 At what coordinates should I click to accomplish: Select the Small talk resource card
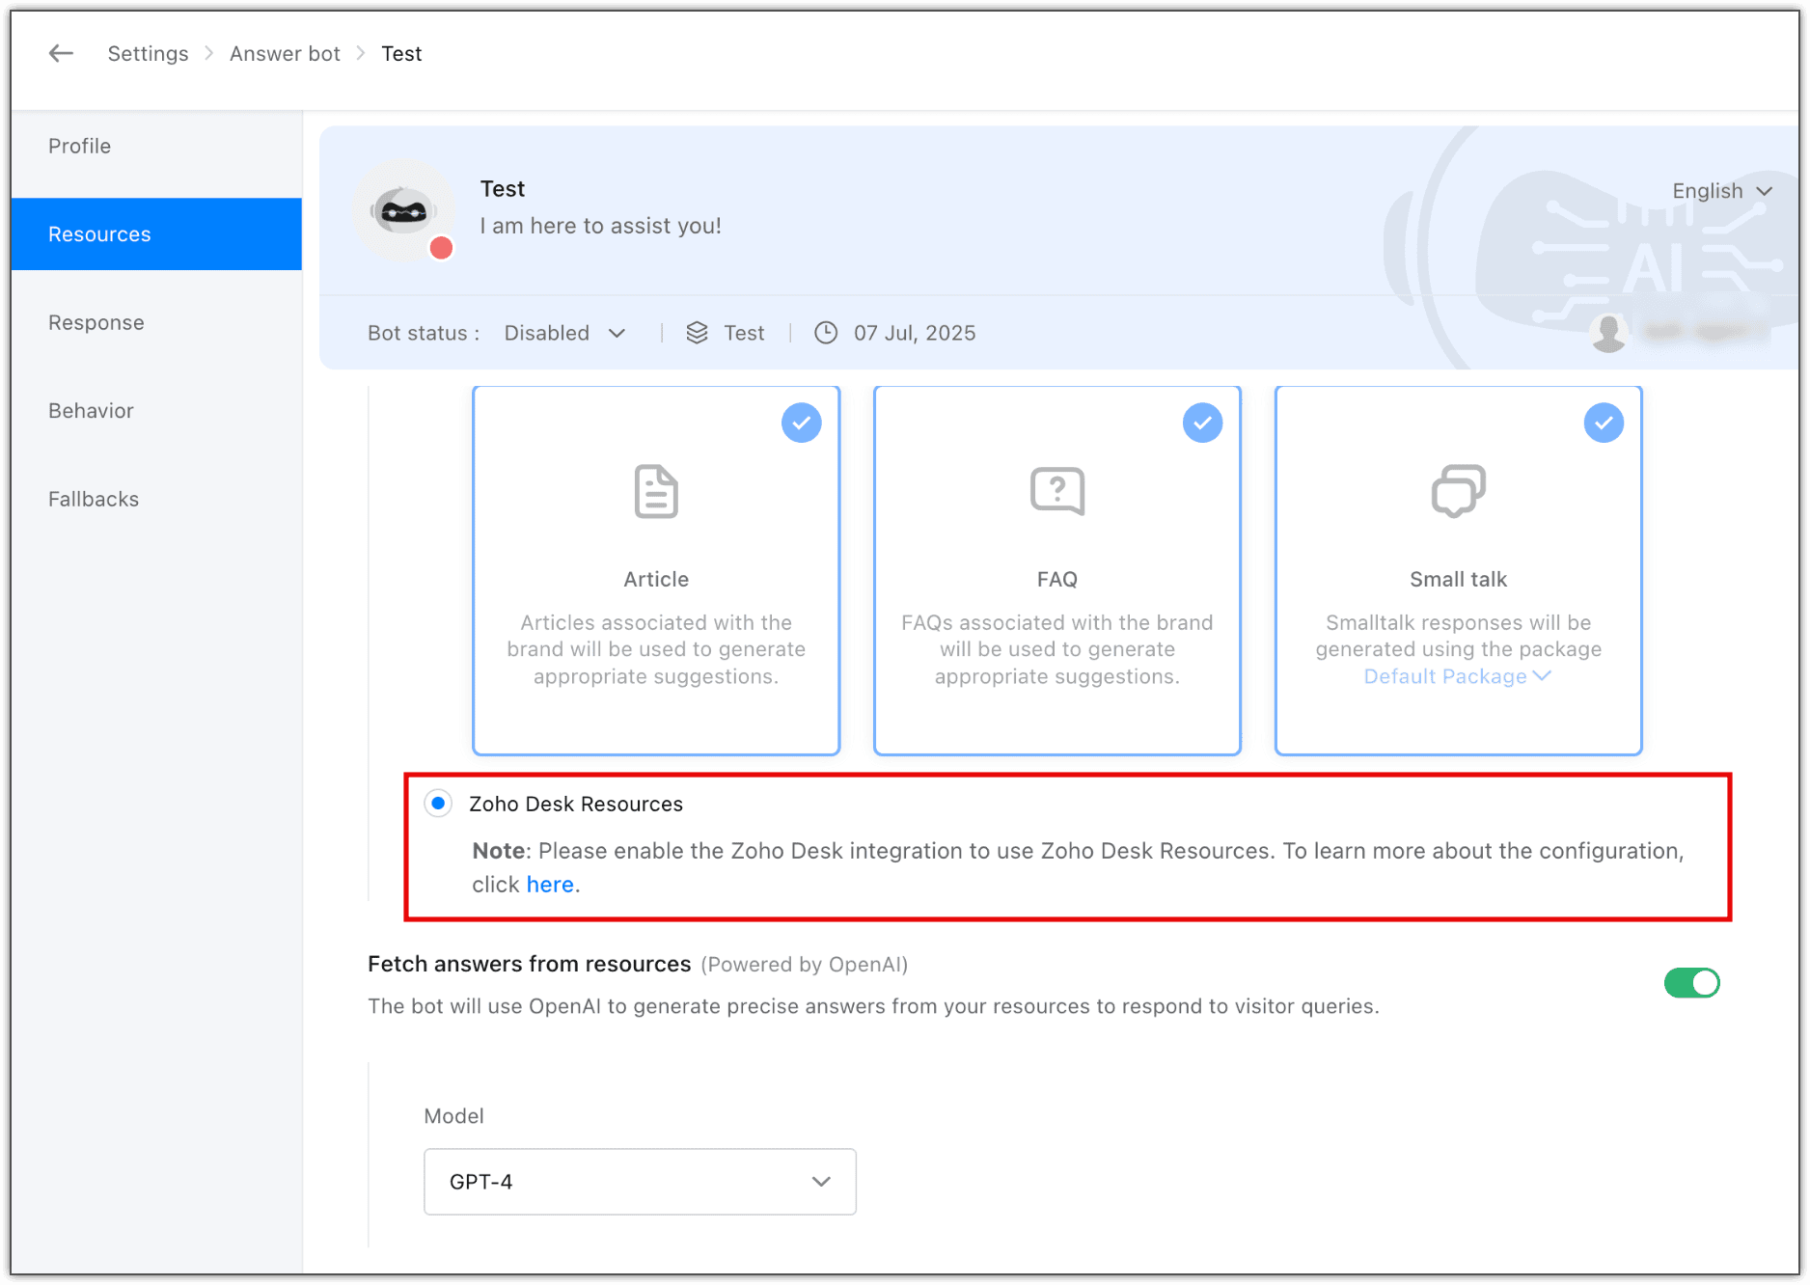pyautogui.click(x=1458, y=570)
